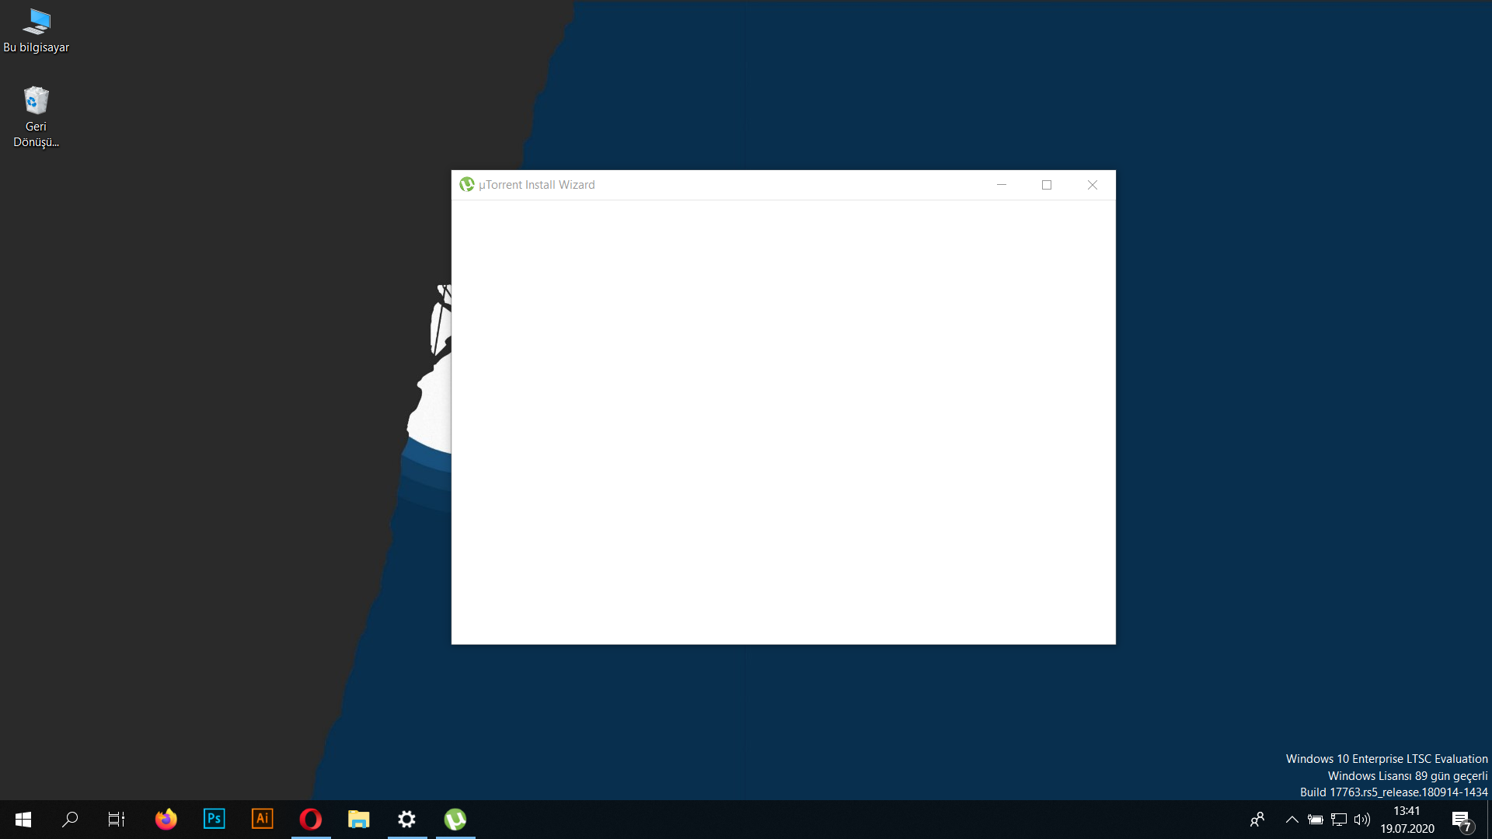Image resolution: width=1492 pixels, height=839 pixels.
Task: Open Firefox from the taskbar
Action: 166,820
